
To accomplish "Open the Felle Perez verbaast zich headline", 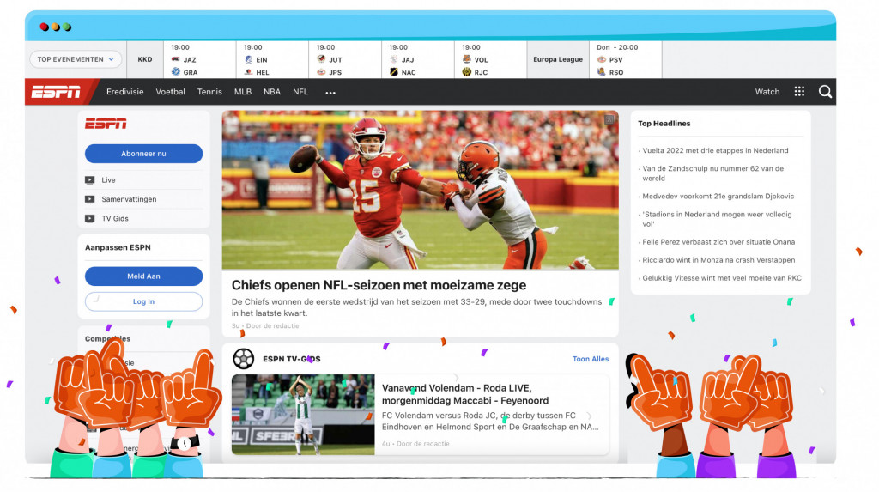I will (x=718, y=242).
